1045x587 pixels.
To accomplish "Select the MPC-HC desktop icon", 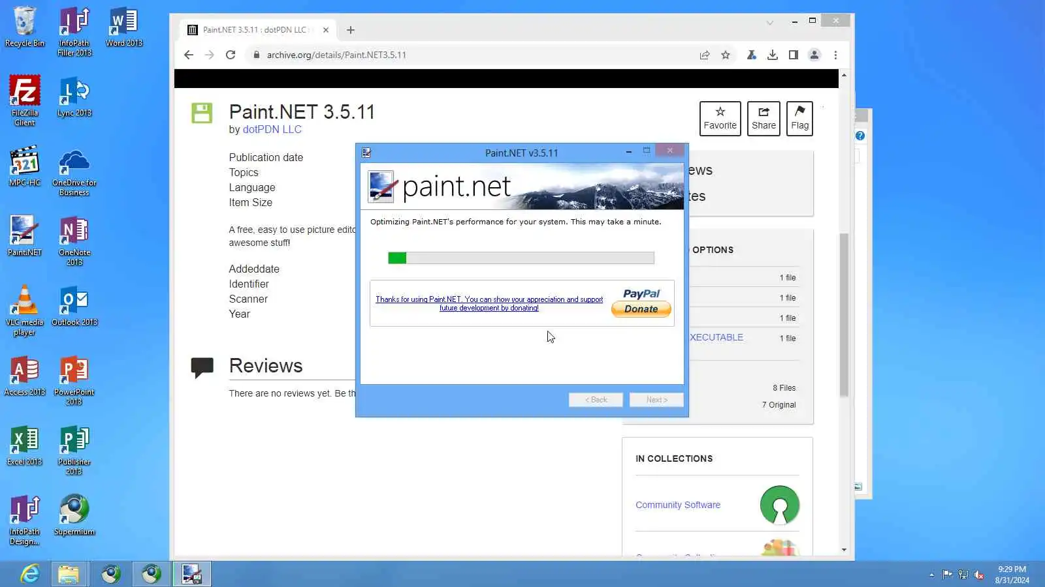I will [x=25, y=167].
